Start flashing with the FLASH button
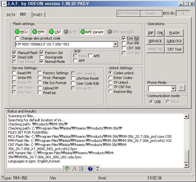The width and height of the screenshot is (196, 182). pyautogui.click(x=174, y=33)
